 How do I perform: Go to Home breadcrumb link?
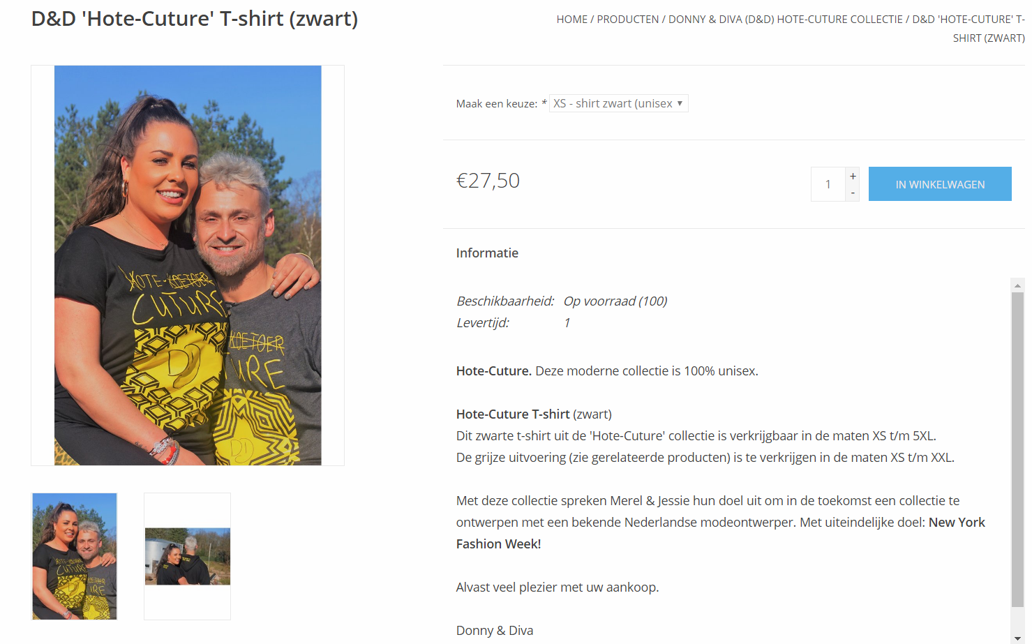(x=572, y=20)
